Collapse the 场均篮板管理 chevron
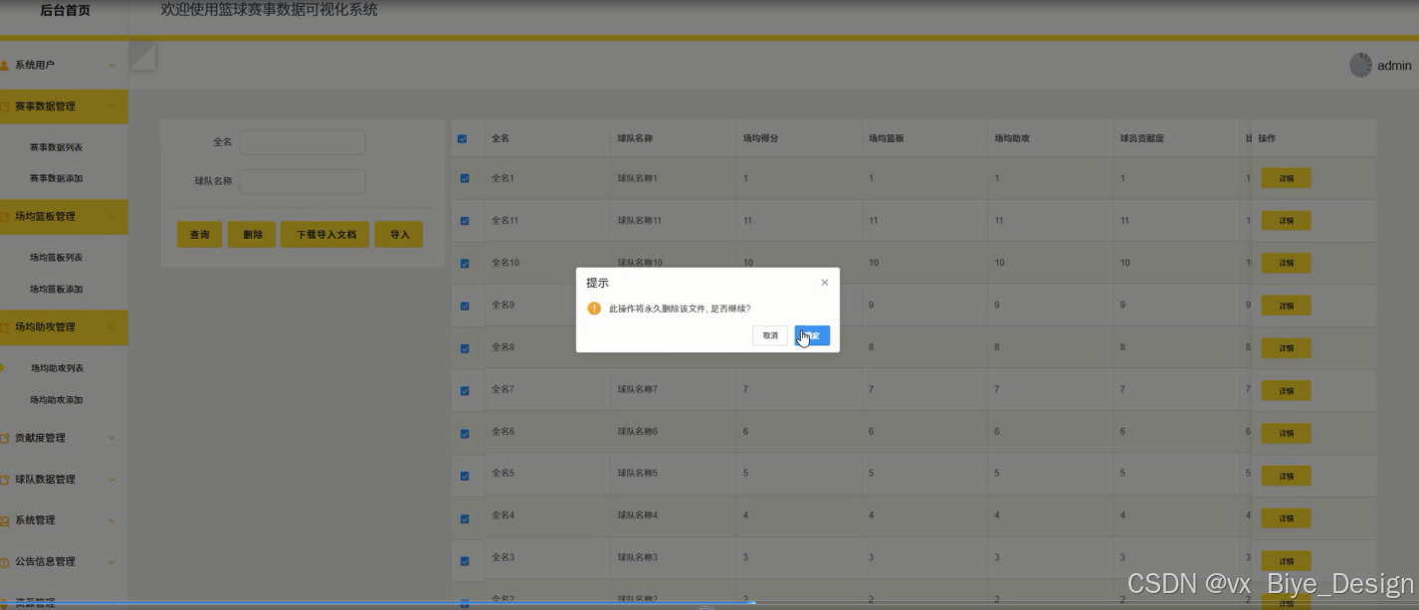The height and width of the screenshot is (610, 1419). (x=111, y=216)
